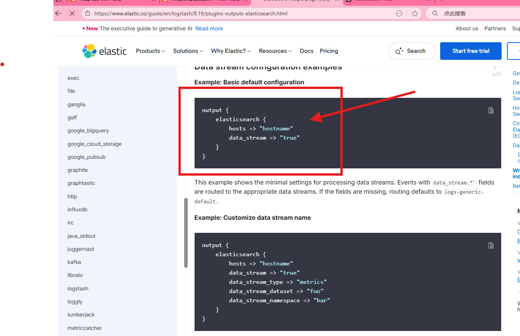Go to Docs in the navigation
The width and height of the screenshot is (520, 336).
tap(307, 51)
